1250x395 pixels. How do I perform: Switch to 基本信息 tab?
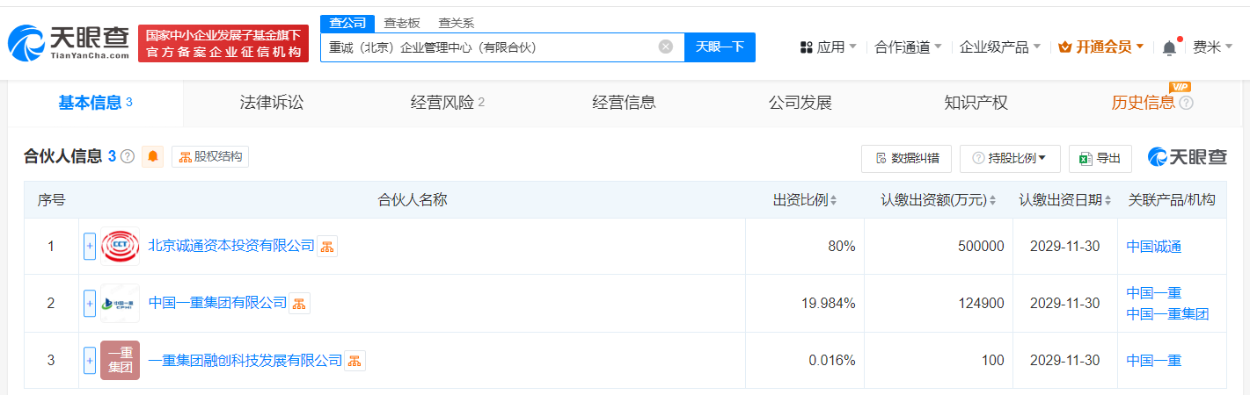(95, 103)
